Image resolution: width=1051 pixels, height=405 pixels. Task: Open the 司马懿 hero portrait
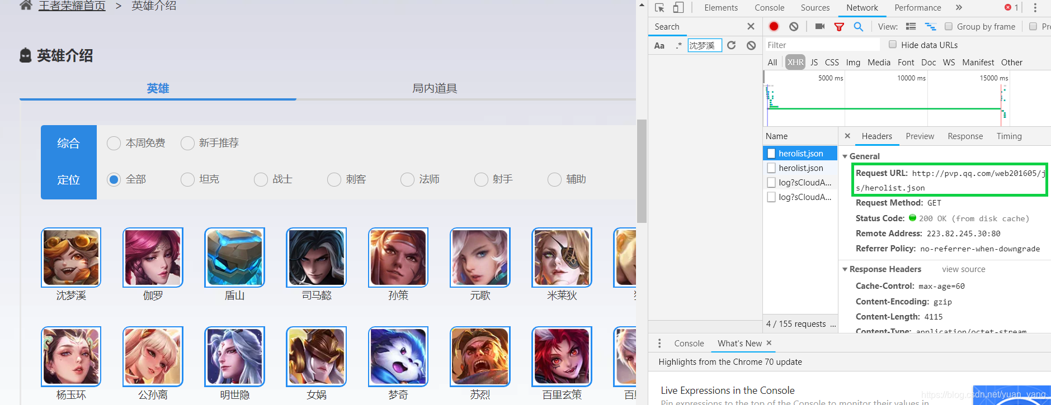pos(316,258)
